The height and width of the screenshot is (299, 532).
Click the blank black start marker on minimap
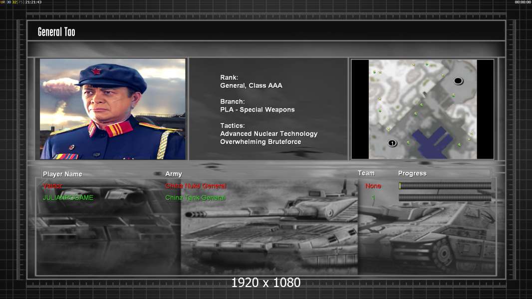458,81
